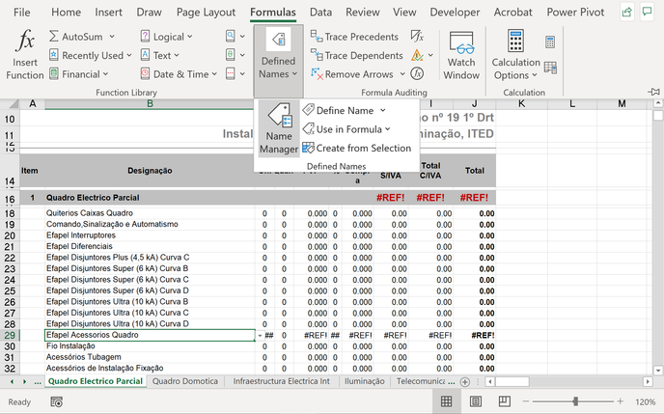Click the macro recording status icon

[56, 401]
